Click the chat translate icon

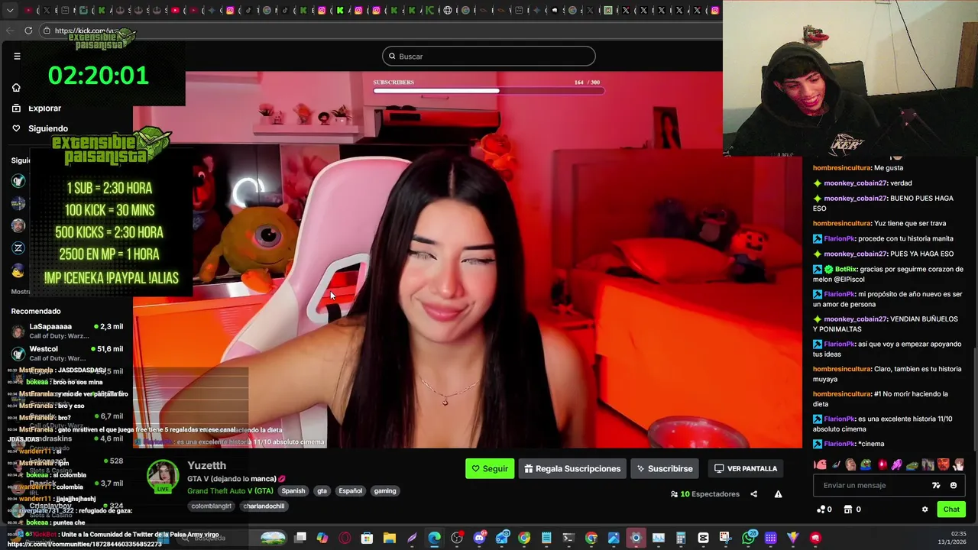point(936,485)
